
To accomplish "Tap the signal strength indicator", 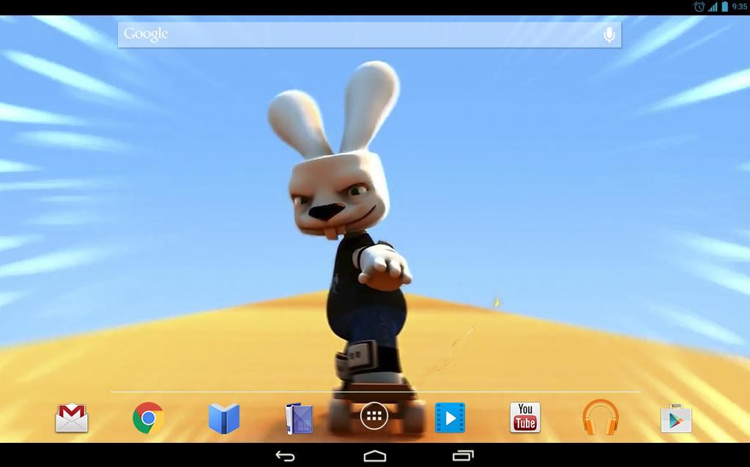I will [x=713, y=7].
